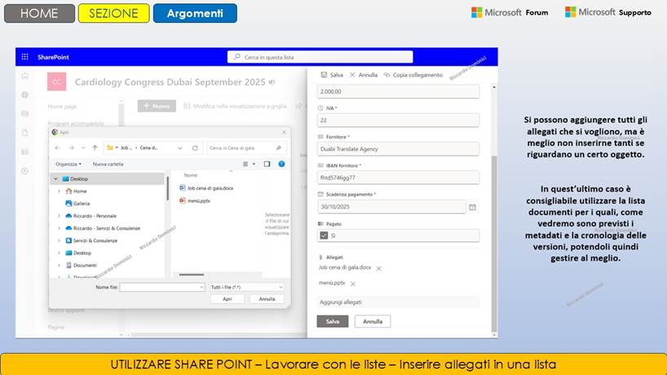Click the Fornitore field Dubai Translate Agency

pyautogui.click(x=398, y=149)
